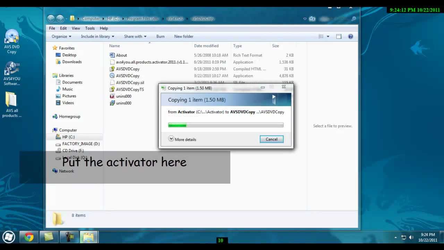Open the Tools menu

click(90, 28)
